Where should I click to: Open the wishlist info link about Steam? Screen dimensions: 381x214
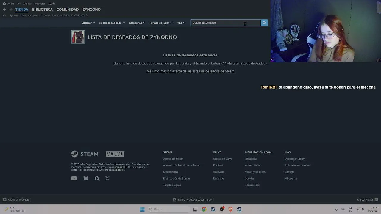point(190,71)
